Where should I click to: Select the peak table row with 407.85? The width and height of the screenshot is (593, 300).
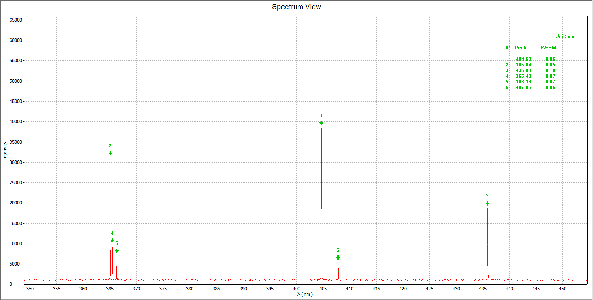[531, 88]
